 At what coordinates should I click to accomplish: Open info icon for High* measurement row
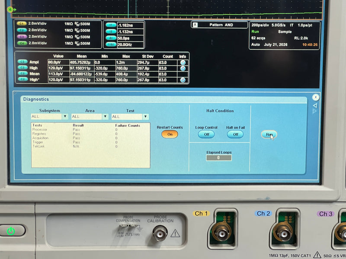click(x=183, y=80)
